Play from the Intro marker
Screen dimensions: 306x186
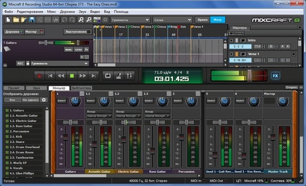tap(231, 40)
